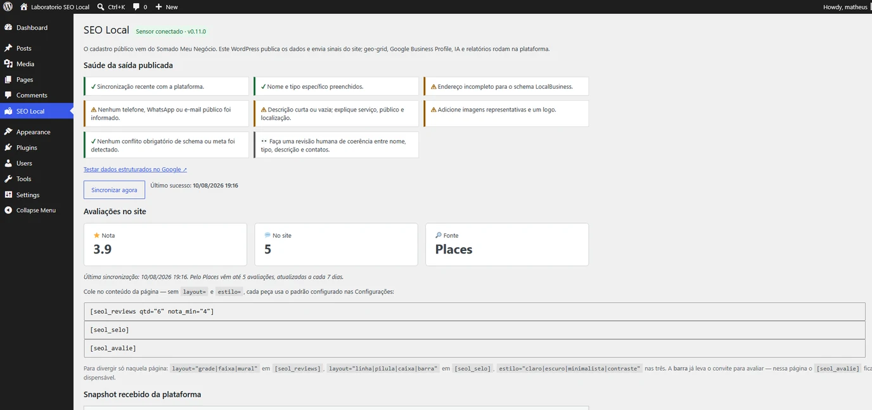
Task: Open Settings in the sidebar
Action: coord(37,195)
